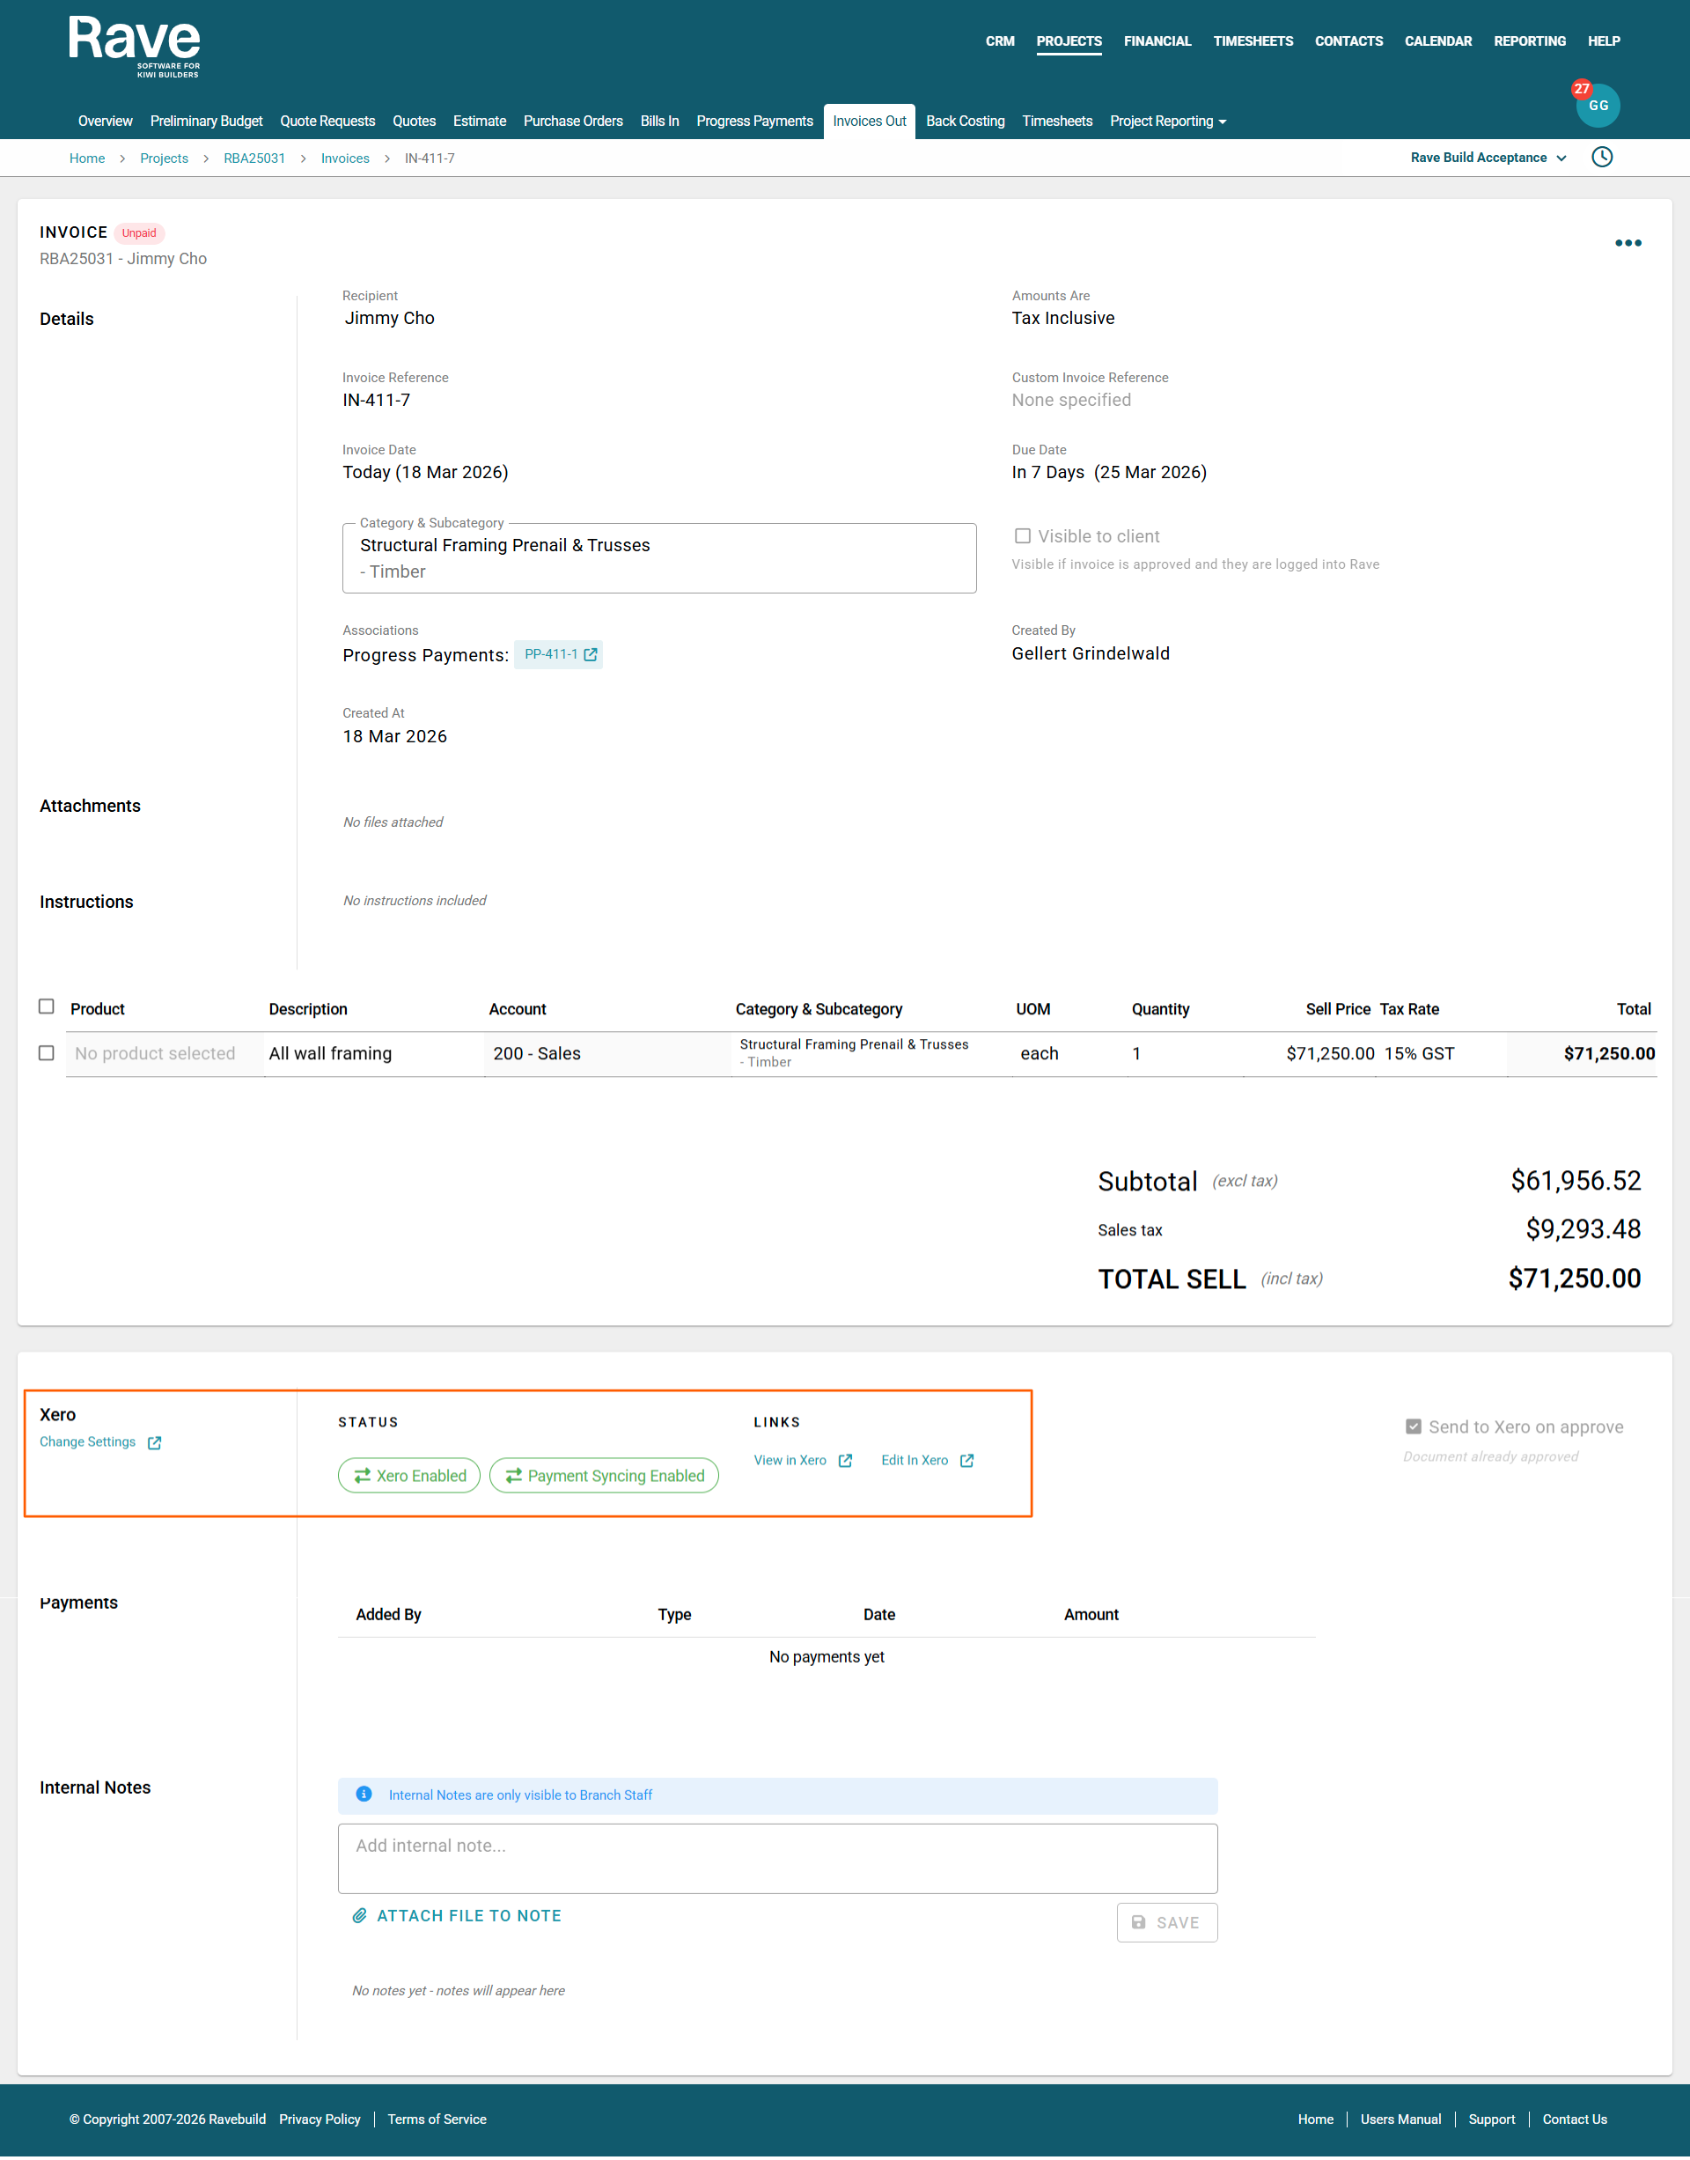Open the Rave Build Acceptance branch dropdown
The height and width of the screenshot is (2160, 1690).
point(1488,158)
